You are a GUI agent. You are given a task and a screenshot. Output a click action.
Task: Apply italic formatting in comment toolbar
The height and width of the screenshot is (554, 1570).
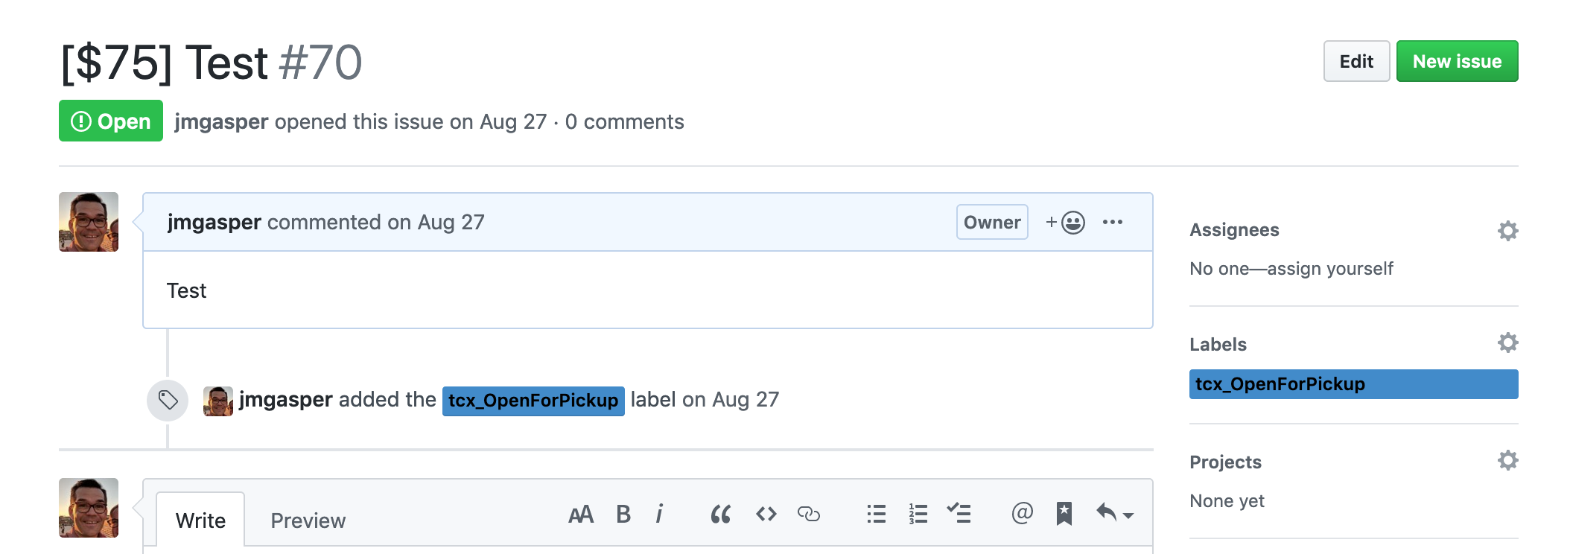(659, 515)
